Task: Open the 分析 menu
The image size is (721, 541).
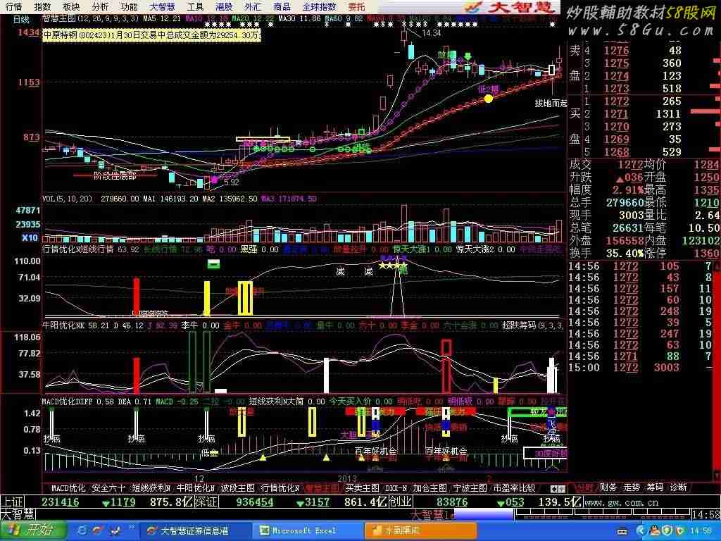Action: point(100,6)
